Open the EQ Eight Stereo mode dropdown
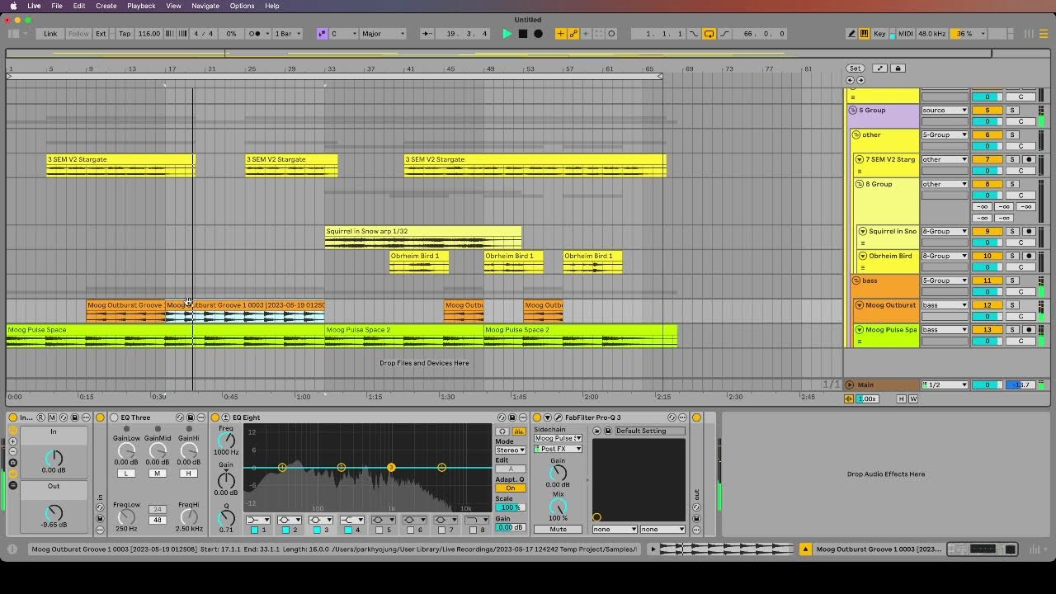 click(x=510, y=450)
